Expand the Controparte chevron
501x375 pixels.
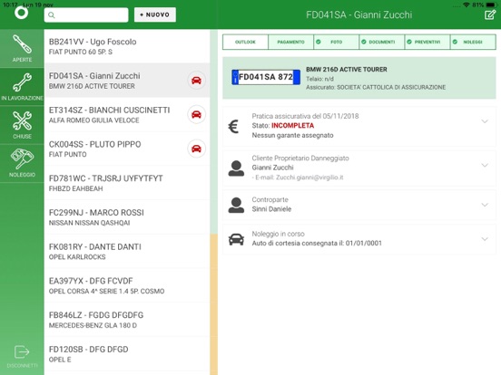pyautogui.click(x=485, y=205)
